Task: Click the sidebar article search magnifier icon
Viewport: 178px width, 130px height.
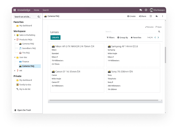Action: tap(39, 17)
